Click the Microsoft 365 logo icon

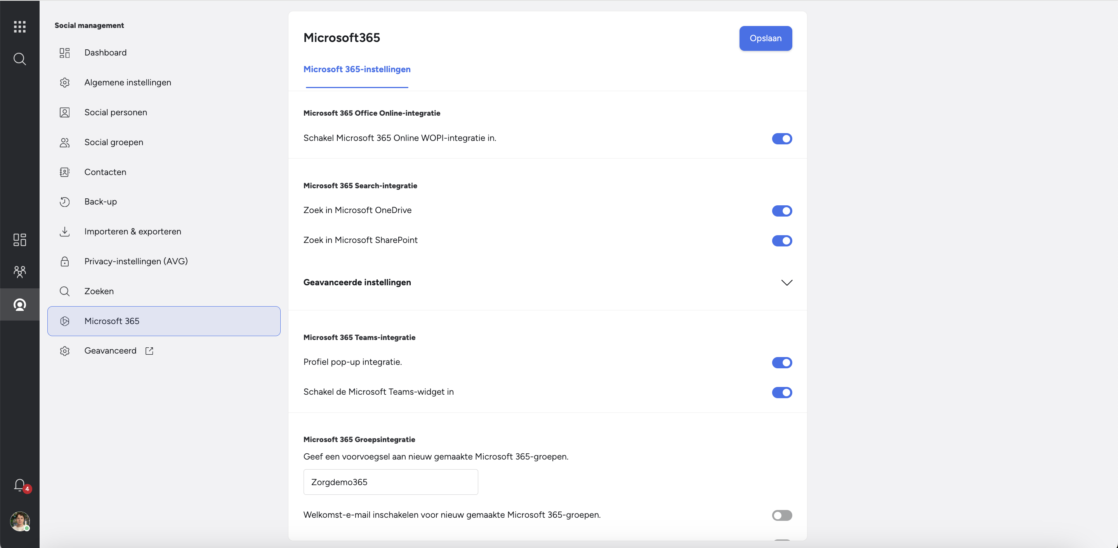point(65,321)
